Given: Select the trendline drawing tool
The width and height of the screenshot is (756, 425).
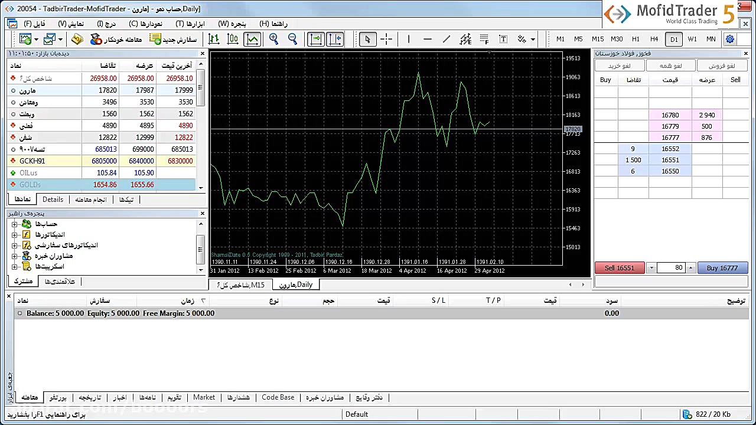Looking at the screenshot, I should coord(447,39).
